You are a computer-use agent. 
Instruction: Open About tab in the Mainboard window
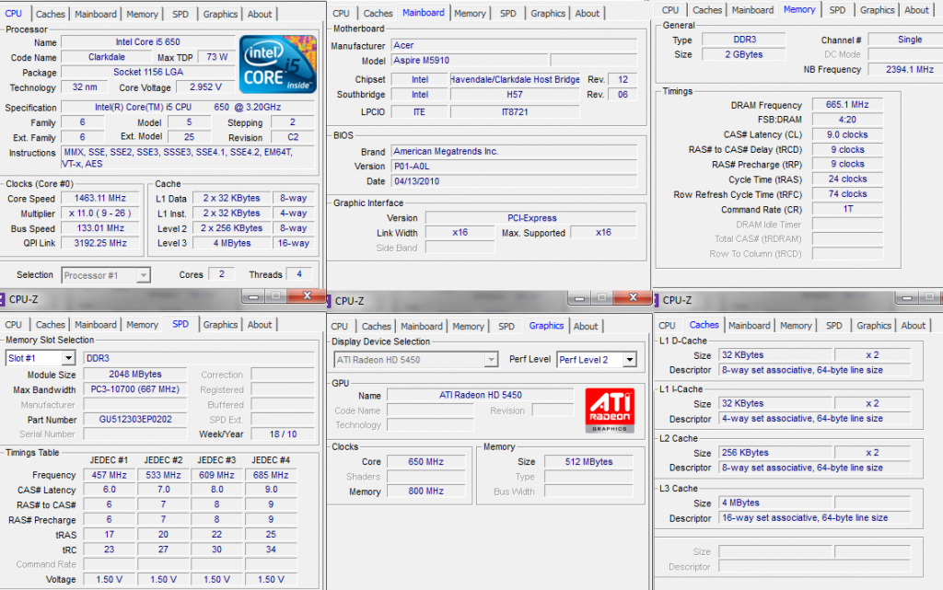click(x=588, y=13)
